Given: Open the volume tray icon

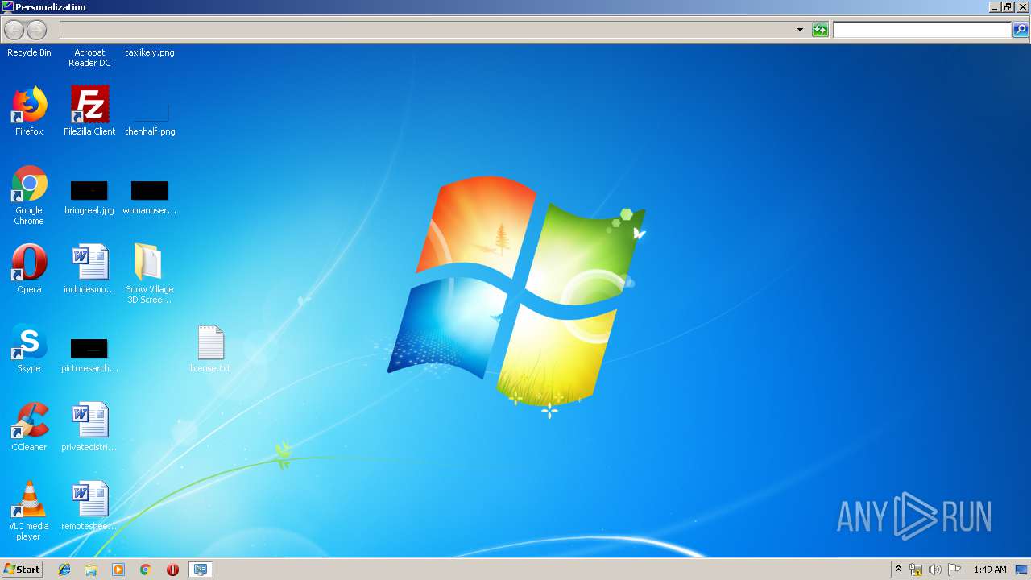Looking at the screenshot, I should pyautogui.click(x=934, y=570).
